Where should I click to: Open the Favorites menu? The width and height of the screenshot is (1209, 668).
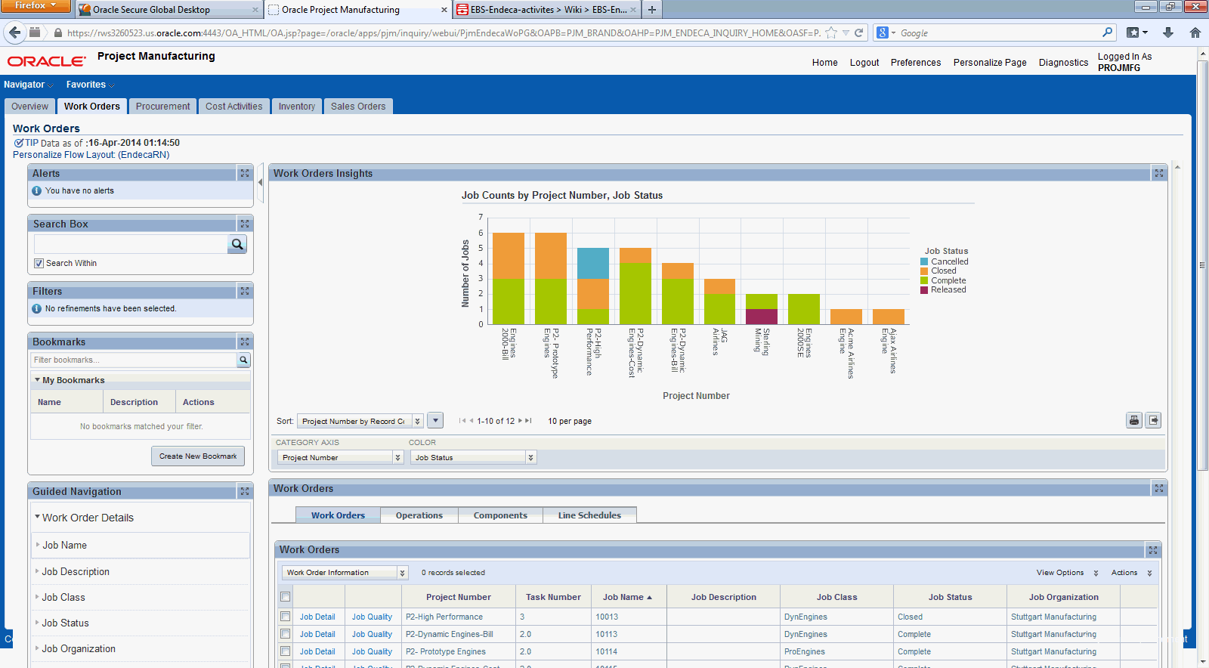[90, 85]
